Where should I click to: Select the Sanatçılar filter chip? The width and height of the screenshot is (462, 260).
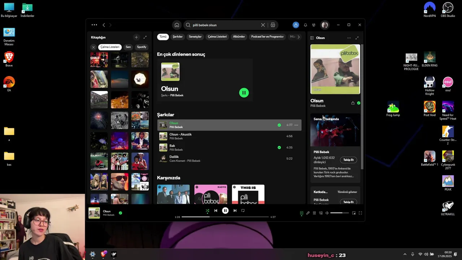(195, 36)
